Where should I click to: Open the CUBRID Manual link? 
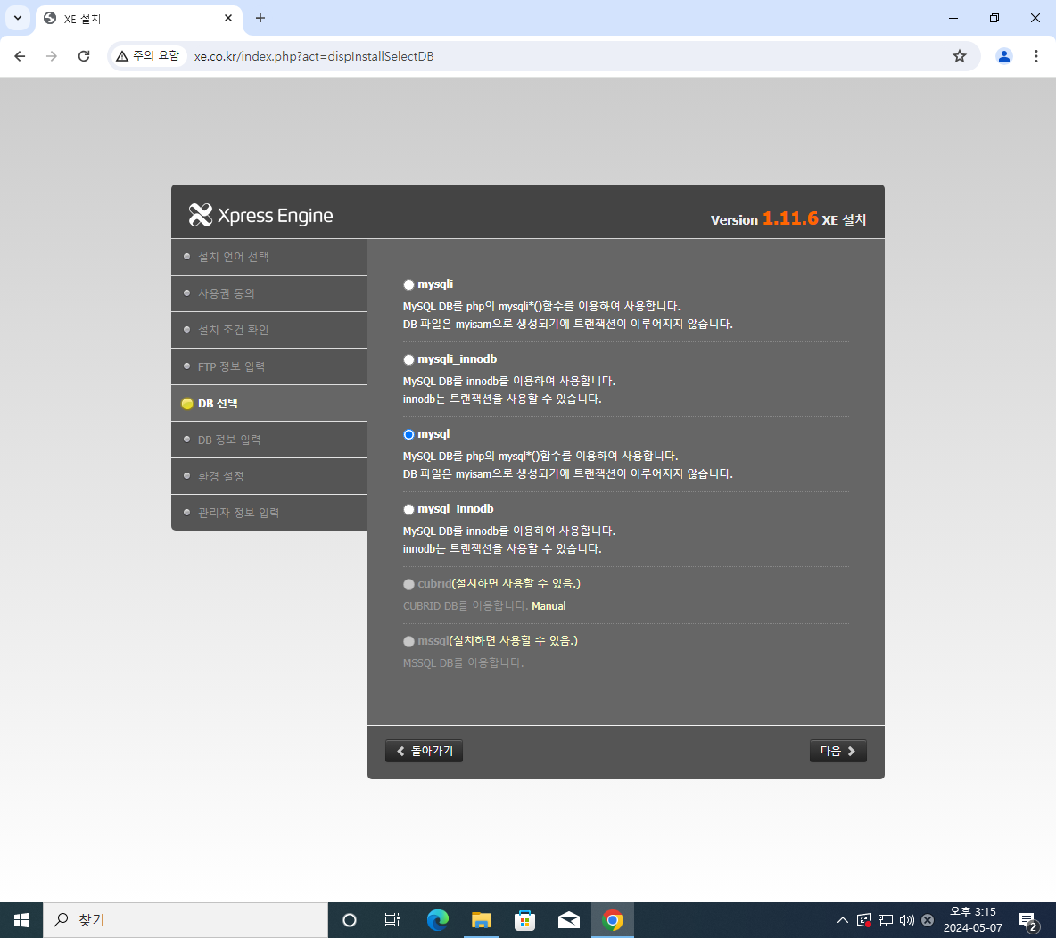pyautogui.click(x=549, y=606)
